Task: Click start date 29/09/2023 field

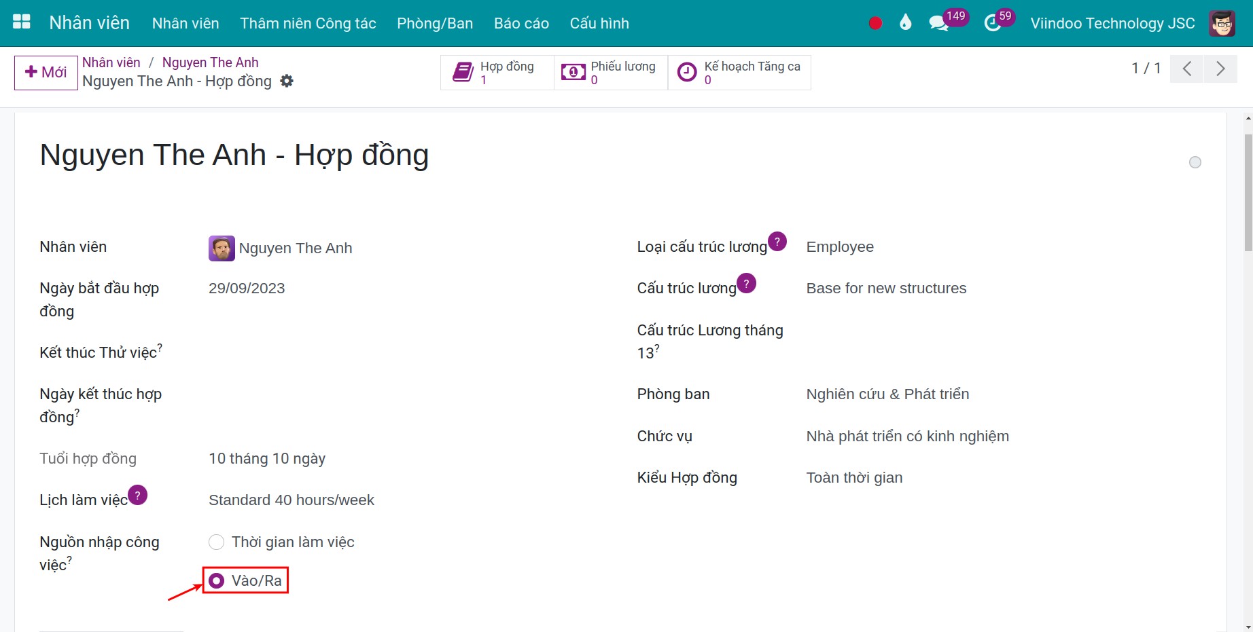Action: pos(247,289)
